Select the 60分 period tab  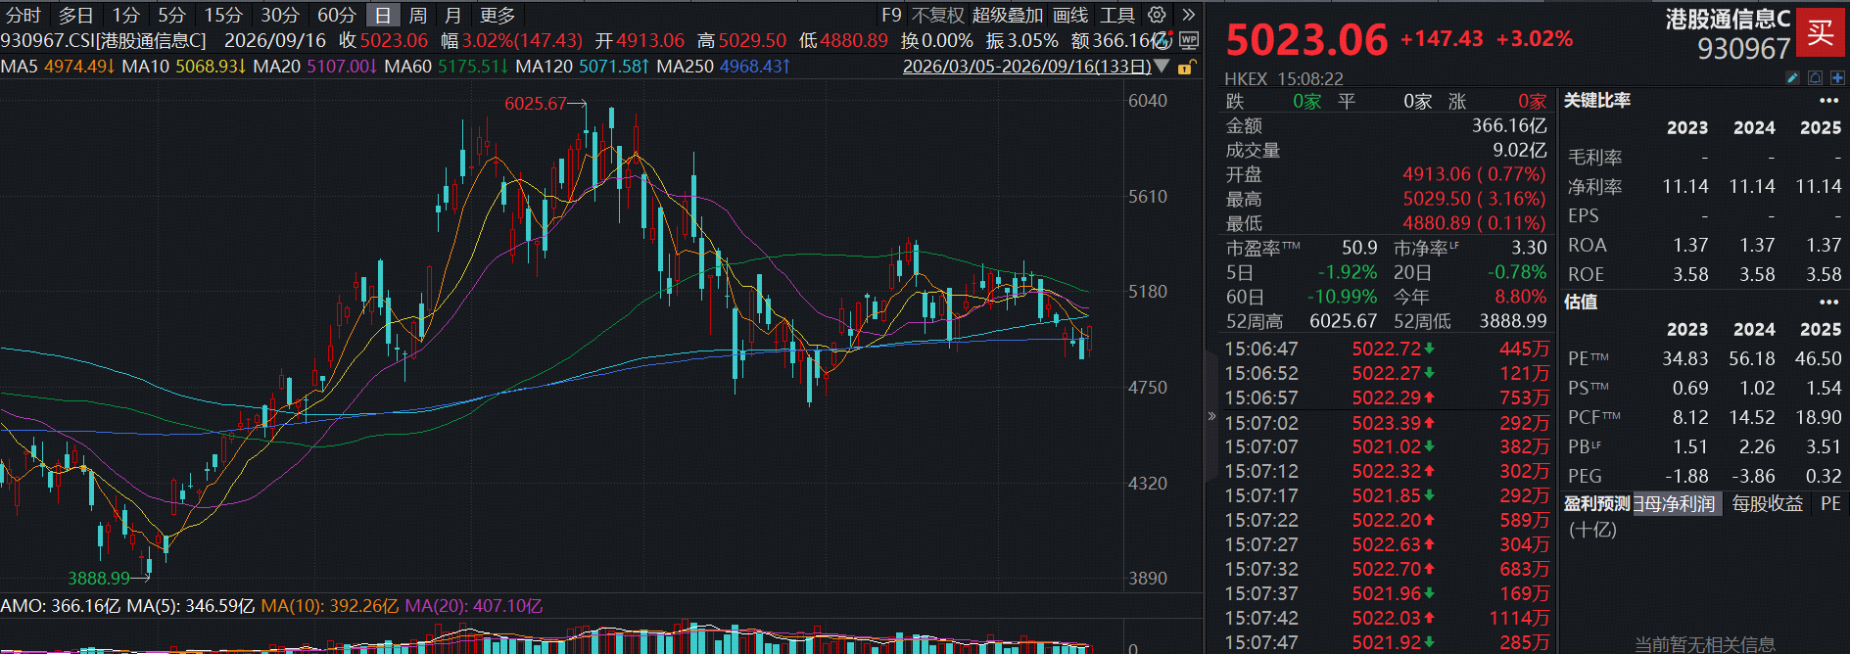point(337,16)
